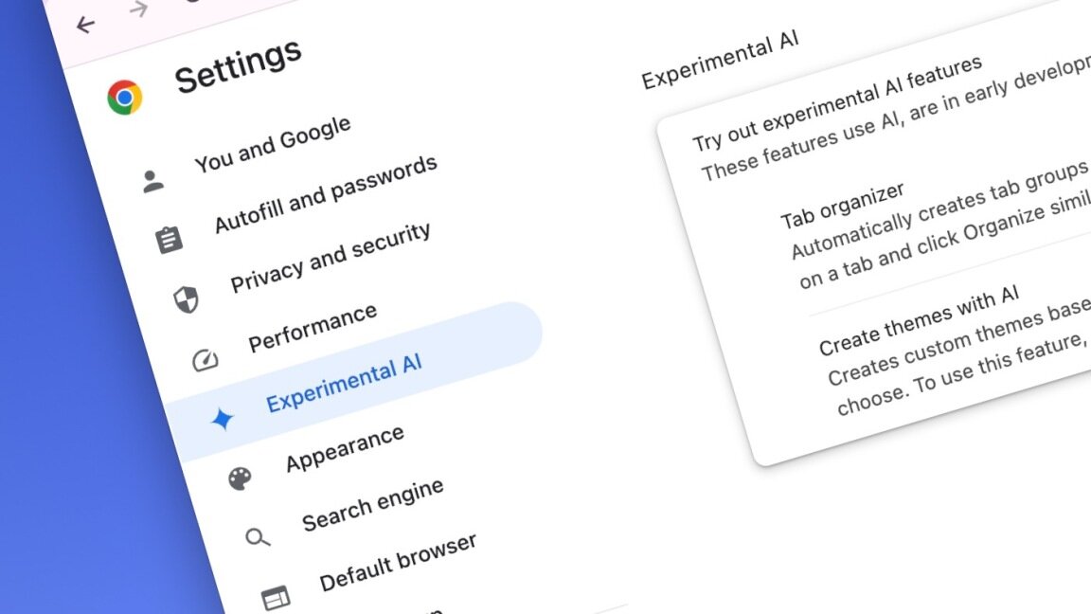The width and height of the screenshot is (1091, 614).
Task: Open Autofill and passwords section
Action: point(326,194)
